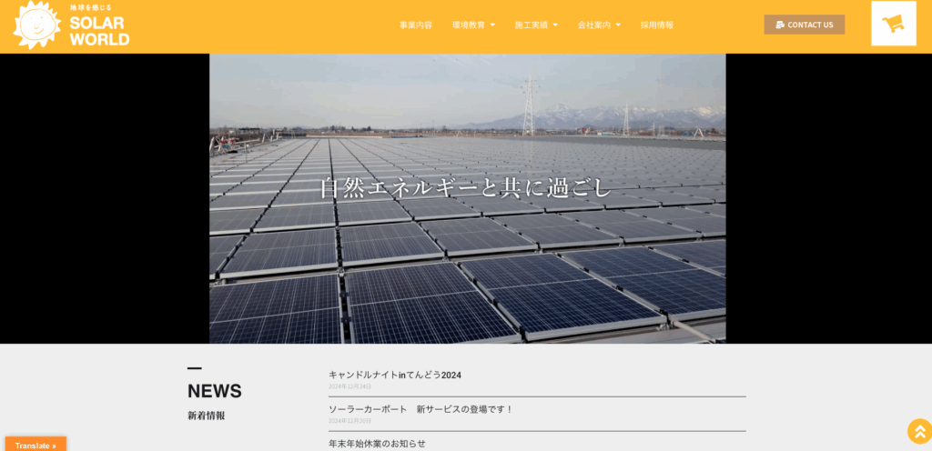Screen dimensions: 932x451
Task: Open the 事業内容 menu item
Action: (x=416, y=25)
